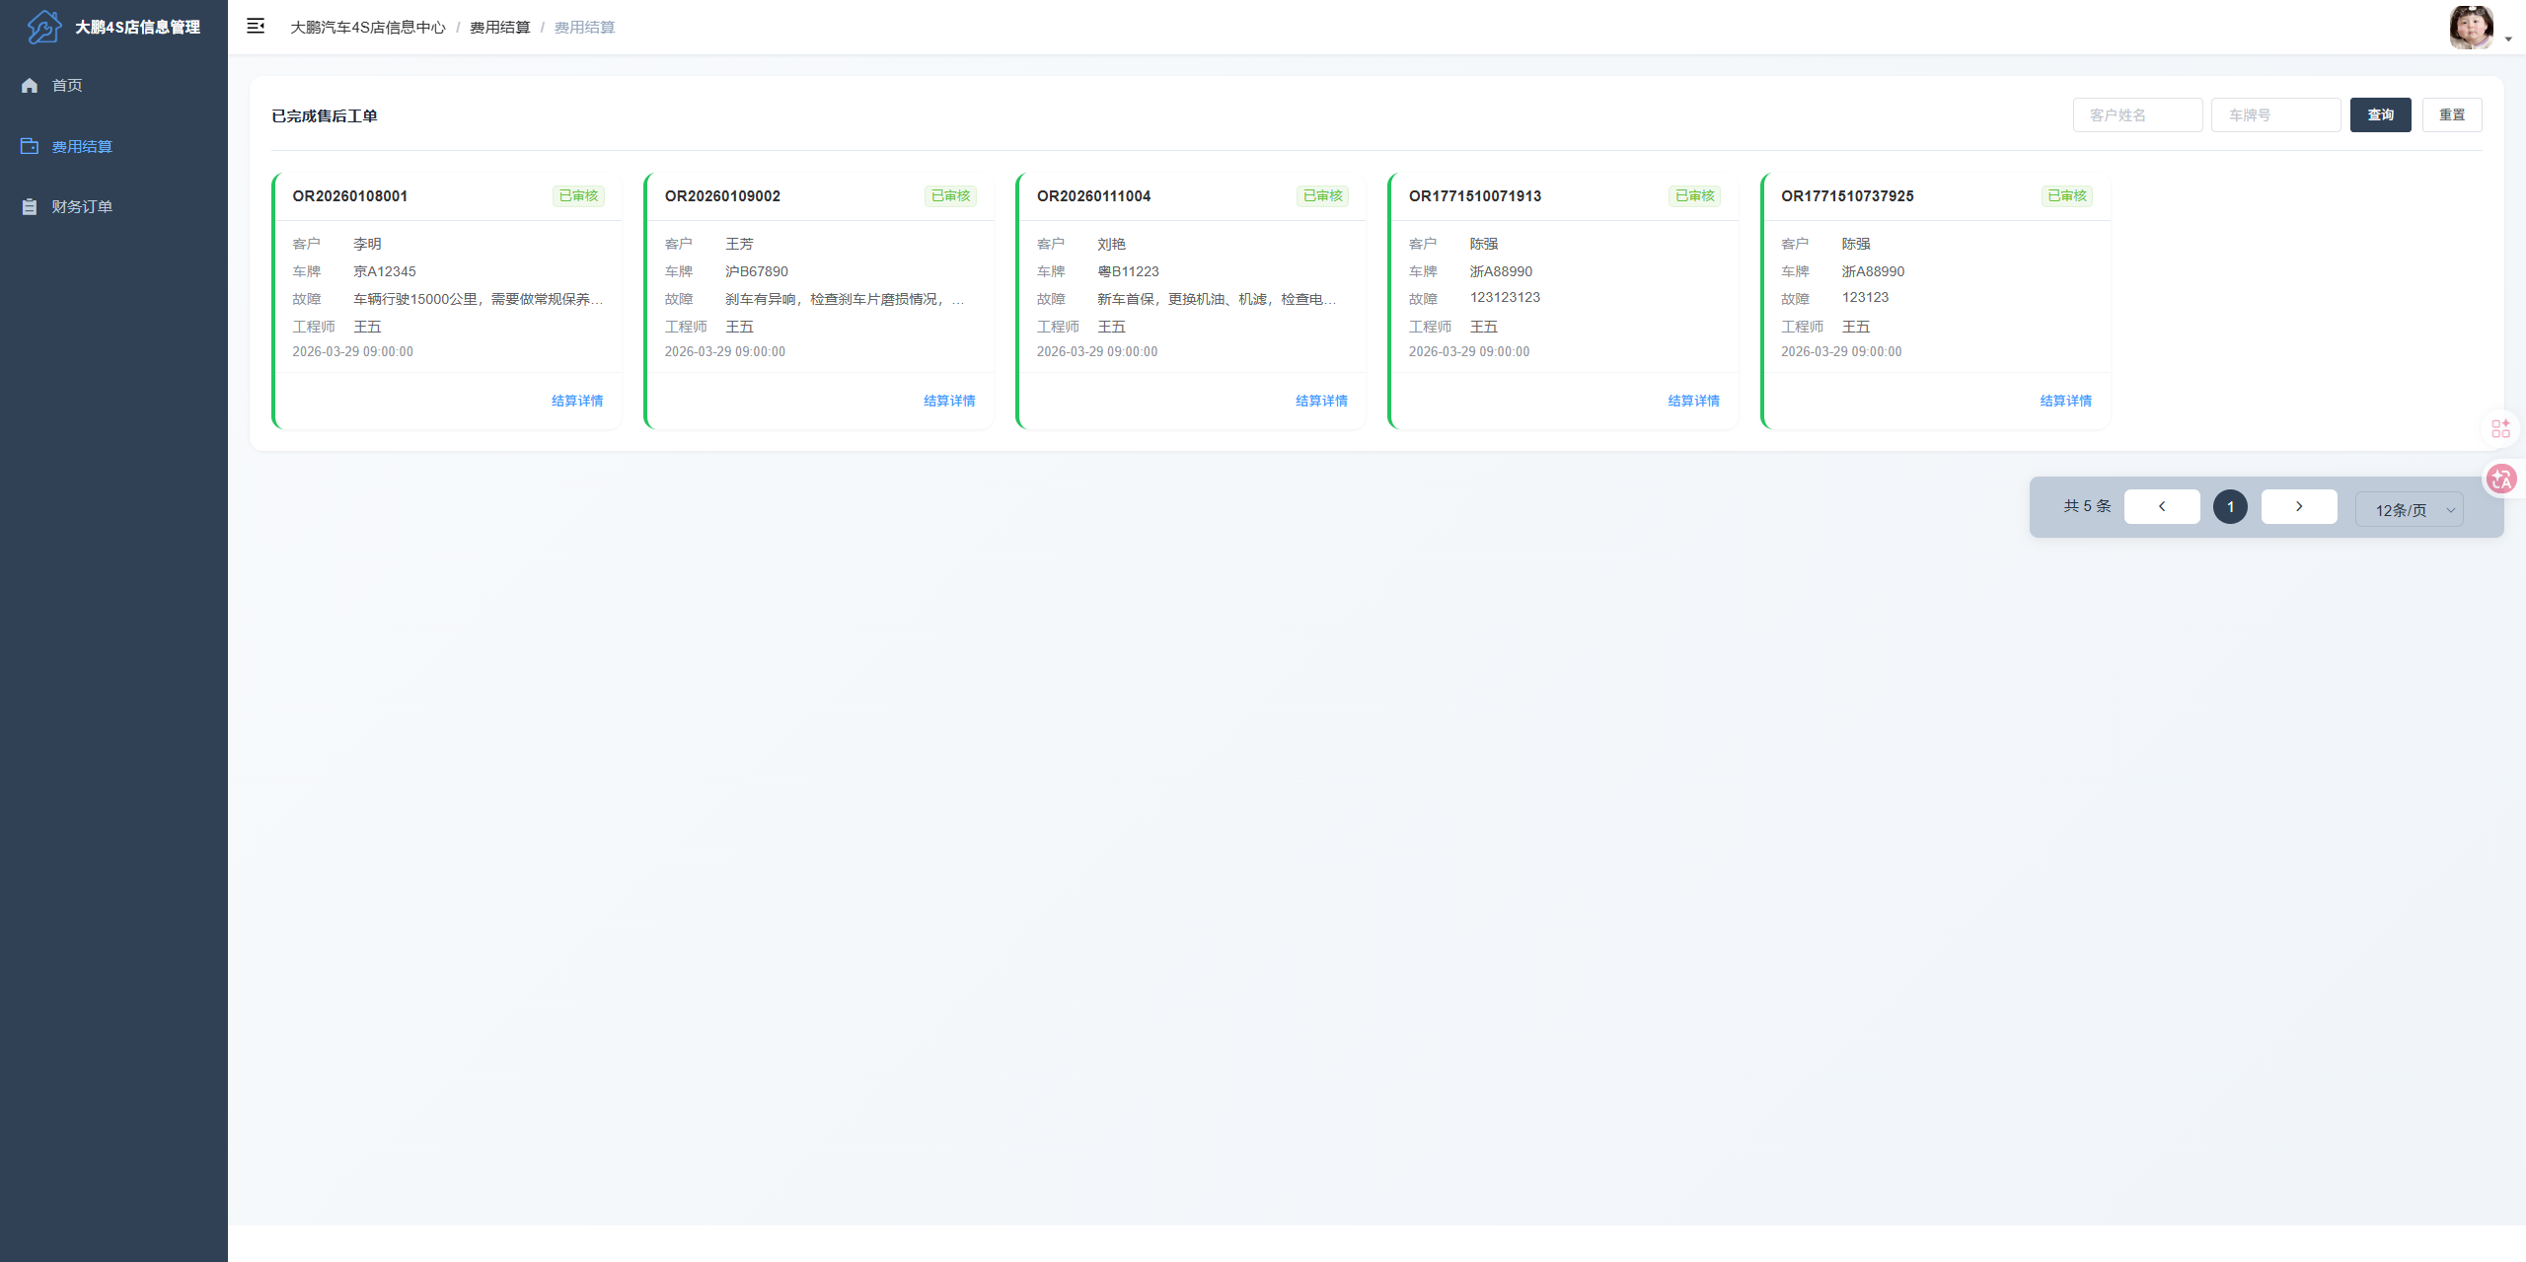Image resolution: width=2526 pixels, height=1262 pixels.
Task: Expand the user menu caret next to the avatar
Action: click(x=2508, y=39)
